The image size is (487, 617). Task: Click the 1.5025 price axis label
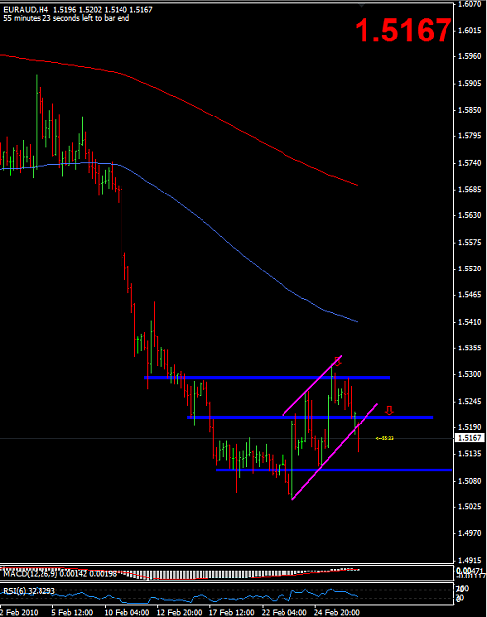click(469, 507)
